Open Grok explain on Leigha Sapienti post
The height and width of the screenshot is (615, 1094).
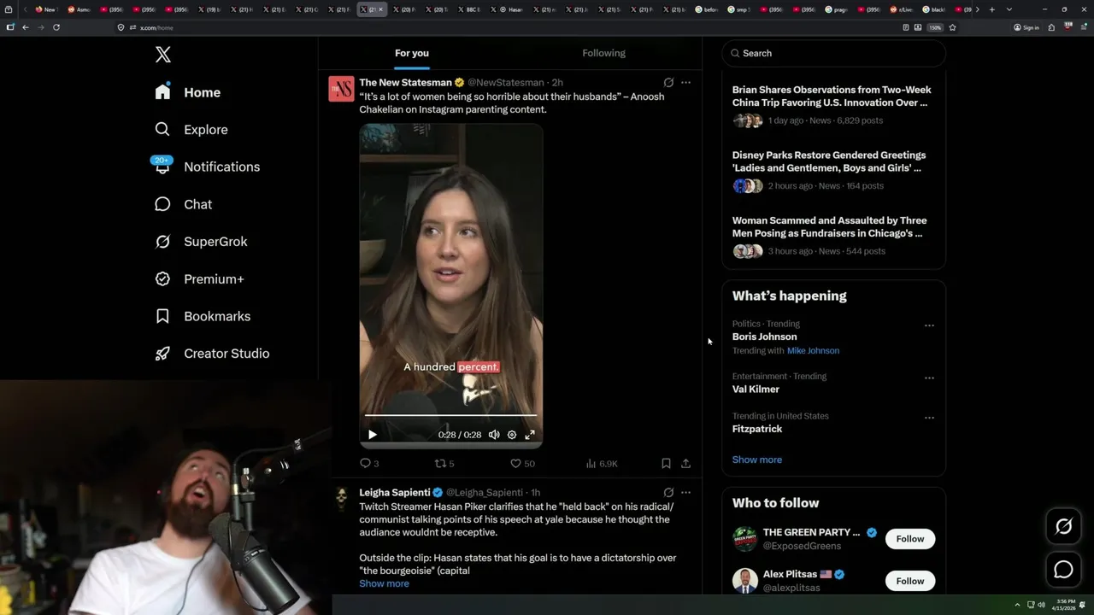tap(668, 493)
